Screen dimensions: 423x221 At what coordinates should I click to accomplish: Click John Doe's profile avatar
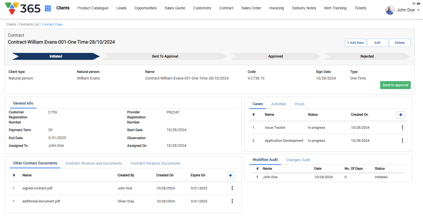click(390, 10)
